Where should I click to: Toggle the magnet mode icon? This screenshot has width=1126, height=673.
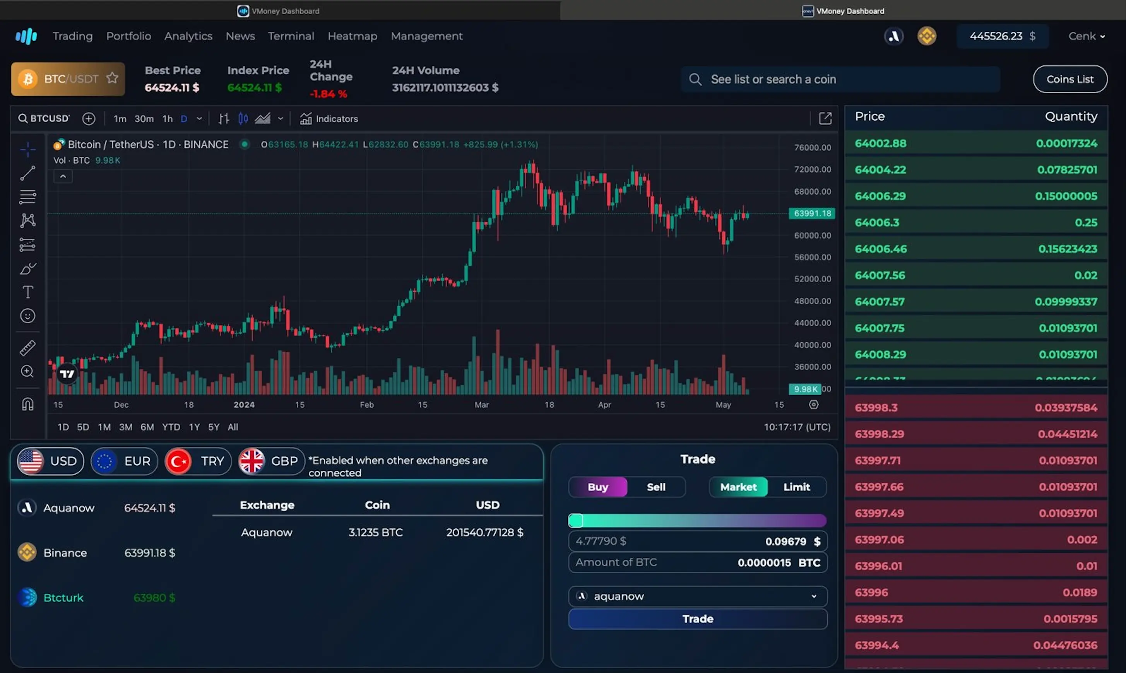28,404
